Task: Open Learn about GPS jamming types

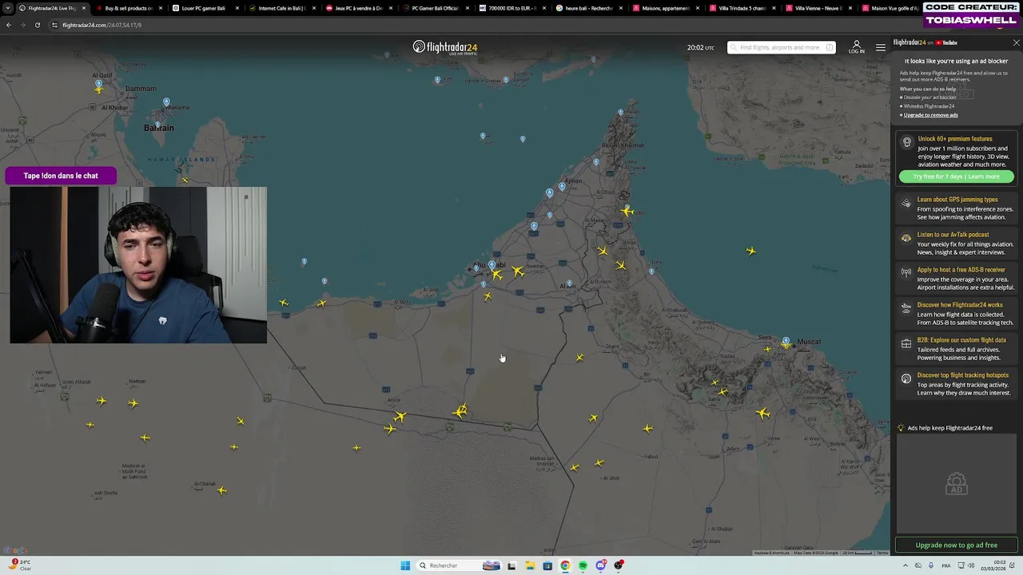Action: (957, 200)
